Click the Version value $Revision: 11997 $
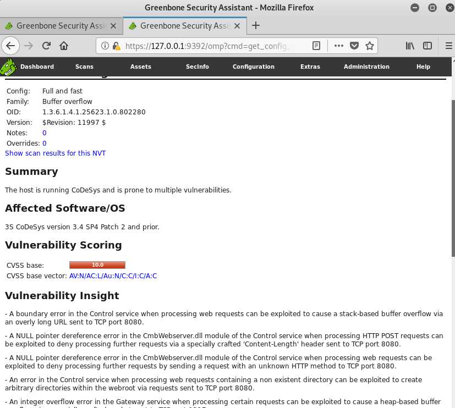Viewport: 455px width, 408px height. pyautogui.click(x=74, y=123)
